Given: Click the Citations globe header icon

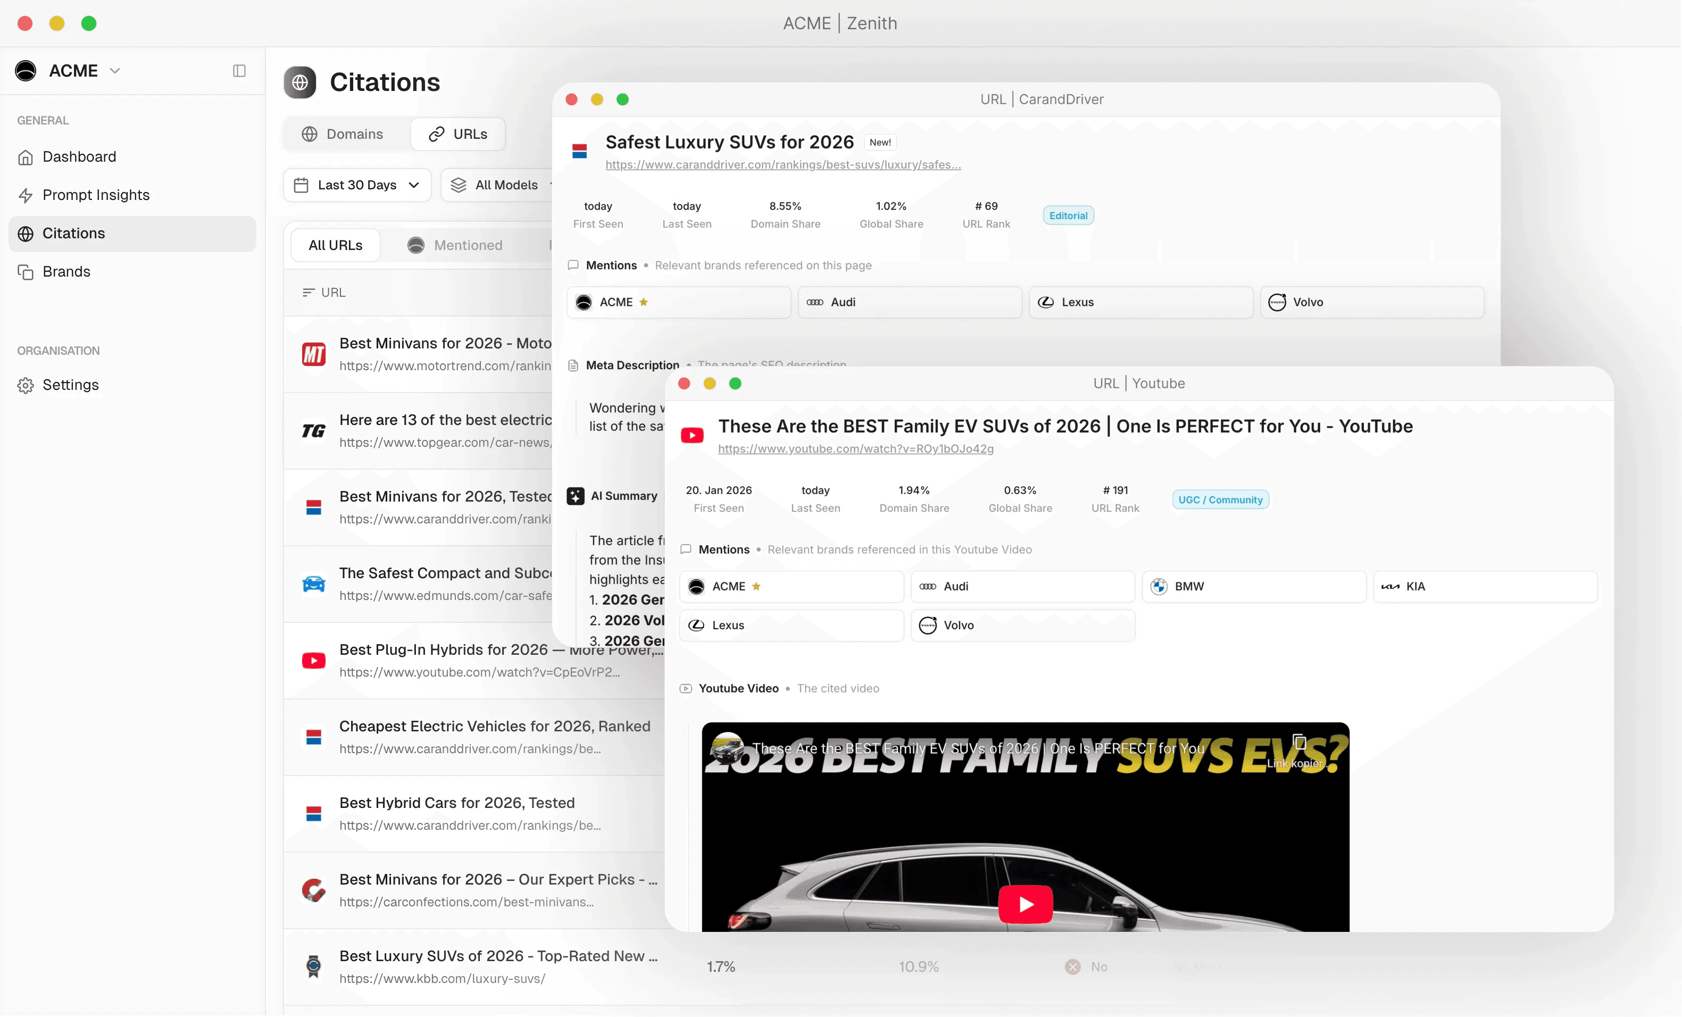Looking at the screenshot, I should [299, 82].
